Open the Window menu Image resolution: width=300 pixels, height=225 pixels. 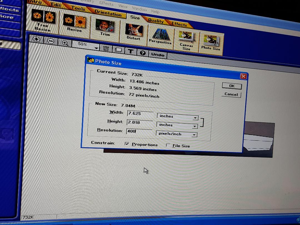pyautogui.click(x=139, y=9)
